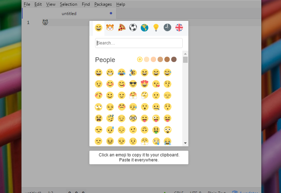Choose the medium-light peach skin tone
The width and height of the screenshot is (281, 193).
[x=153, y=59]
